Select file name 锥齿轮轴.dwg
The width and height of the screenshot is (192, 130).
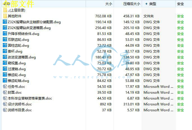coord(18,81)
